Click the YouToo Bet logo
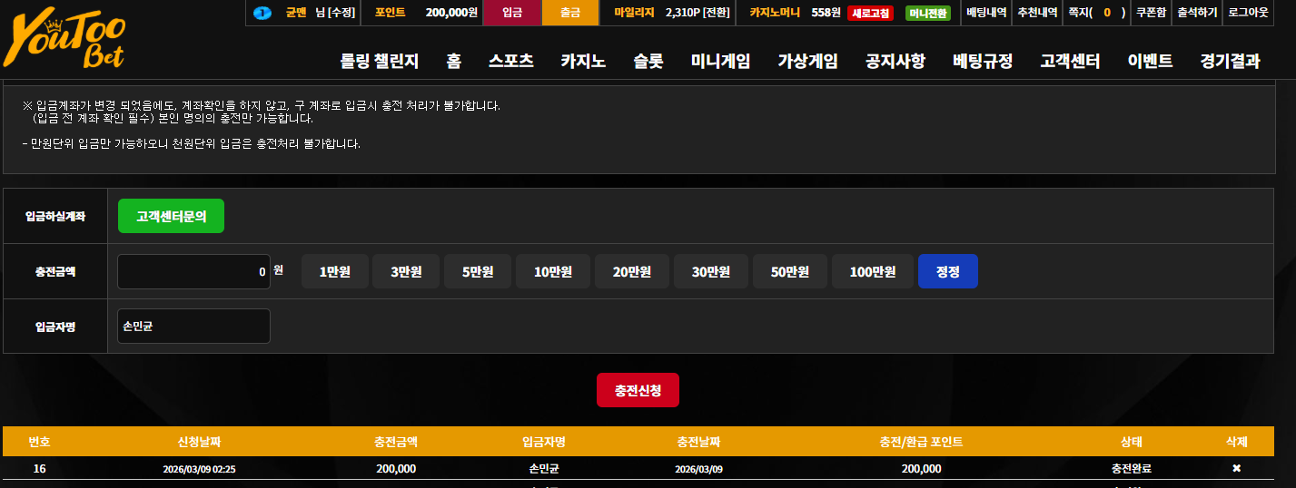Viewport: 1296px width, 488px height. 64,40
